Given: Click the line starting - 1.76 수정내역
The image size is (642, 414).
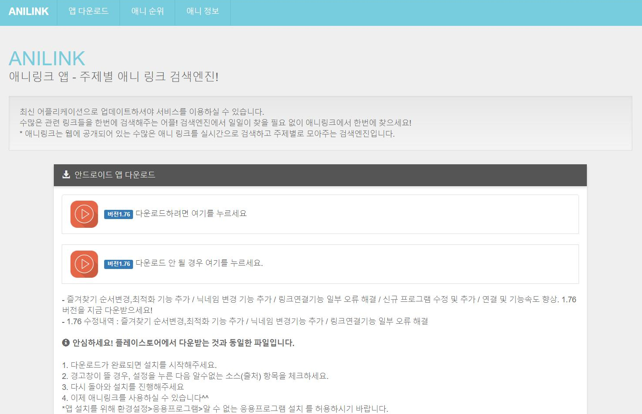Looking at the screenshot, I should [245, 321].
